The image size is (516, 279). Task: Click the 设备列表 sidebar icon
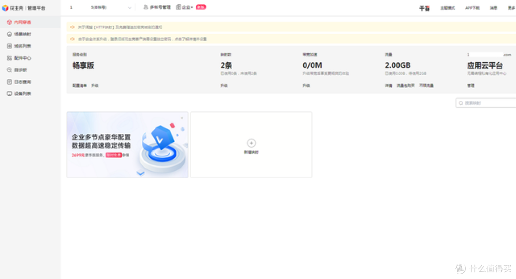pos(10,94)
